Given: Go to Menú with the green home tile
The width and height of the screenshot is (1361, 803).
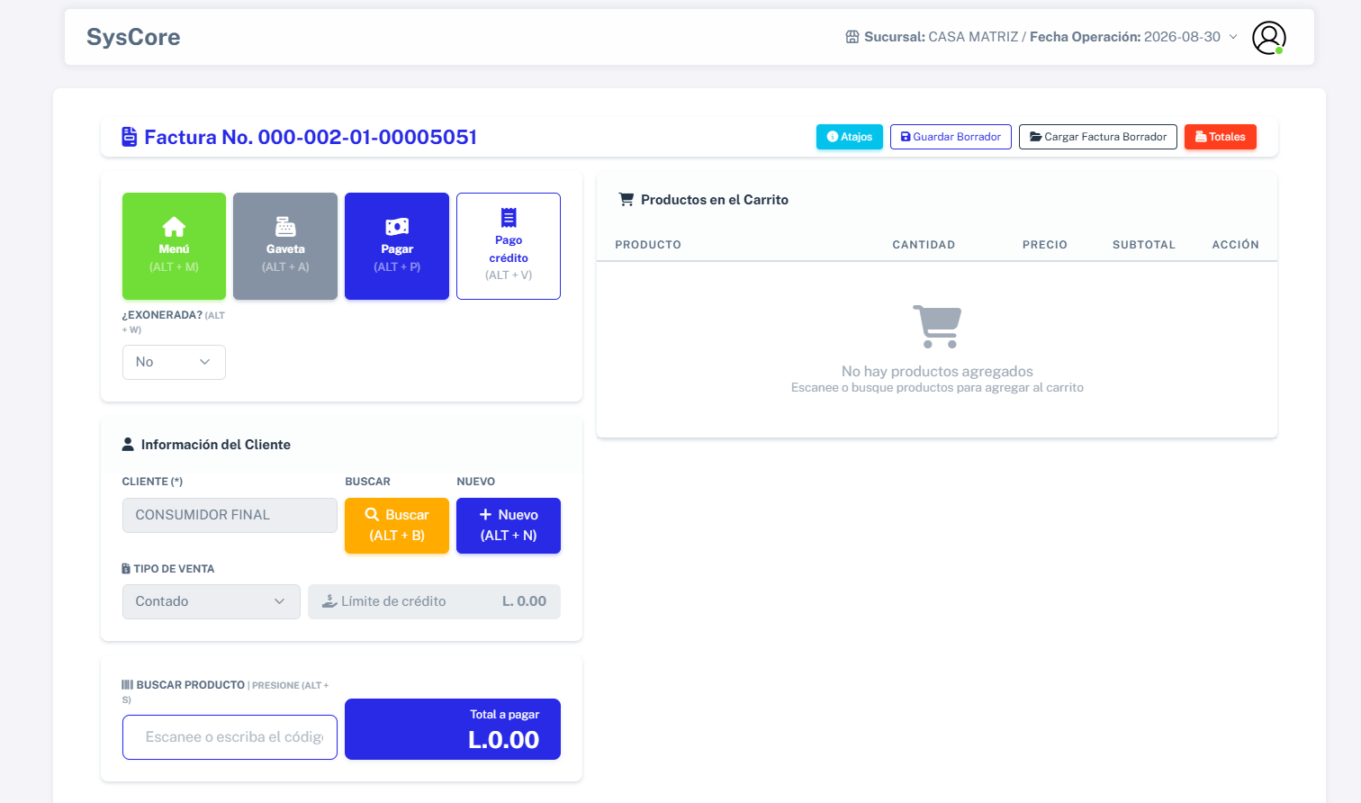Looking at the screenshot, I should 174,246.
